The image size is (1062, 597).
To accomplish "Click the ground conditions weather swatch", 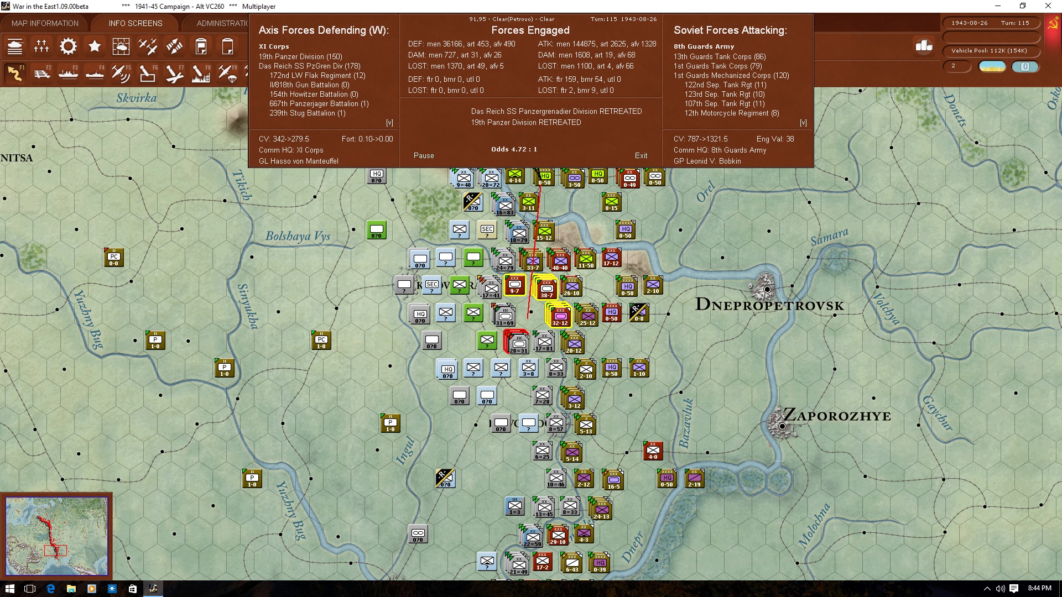I will click(992, 66).
